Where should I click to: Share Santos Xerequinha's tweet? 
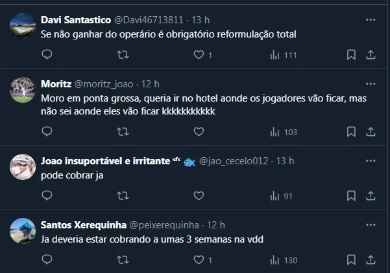click(x=371, y=259)
